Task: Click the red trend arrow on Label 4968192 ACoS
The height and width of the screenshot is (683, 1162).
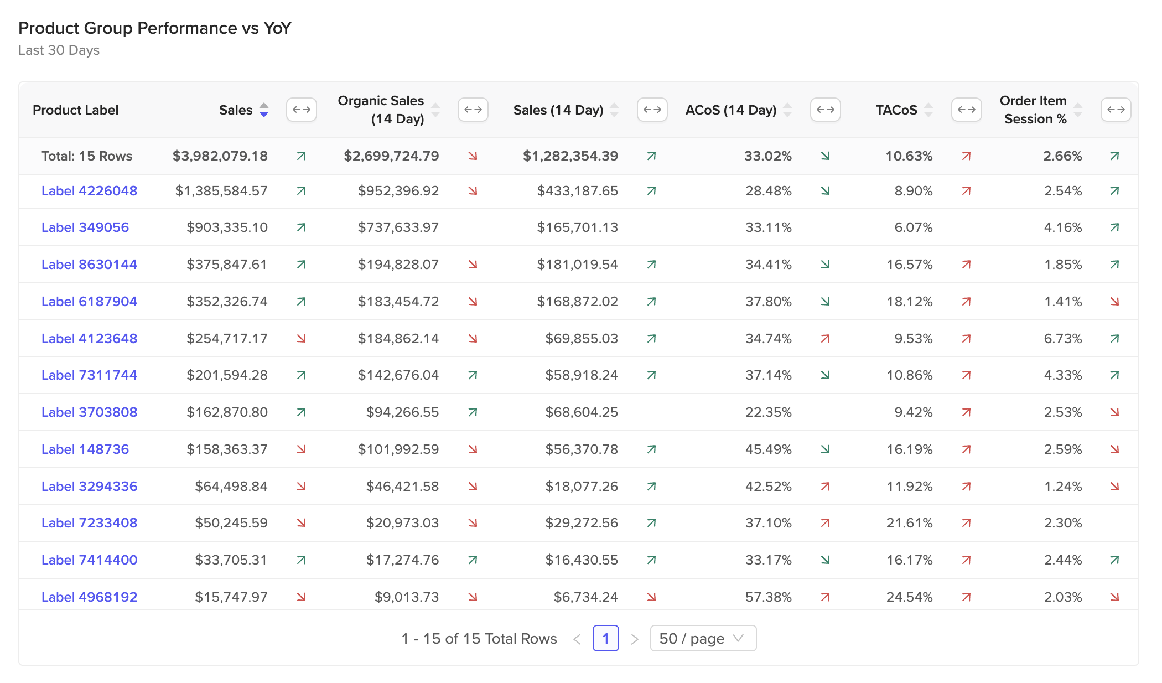Action: tap(824, 597)
